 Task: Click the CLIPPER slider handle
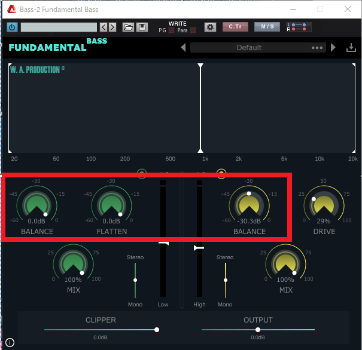coord(157,330)
